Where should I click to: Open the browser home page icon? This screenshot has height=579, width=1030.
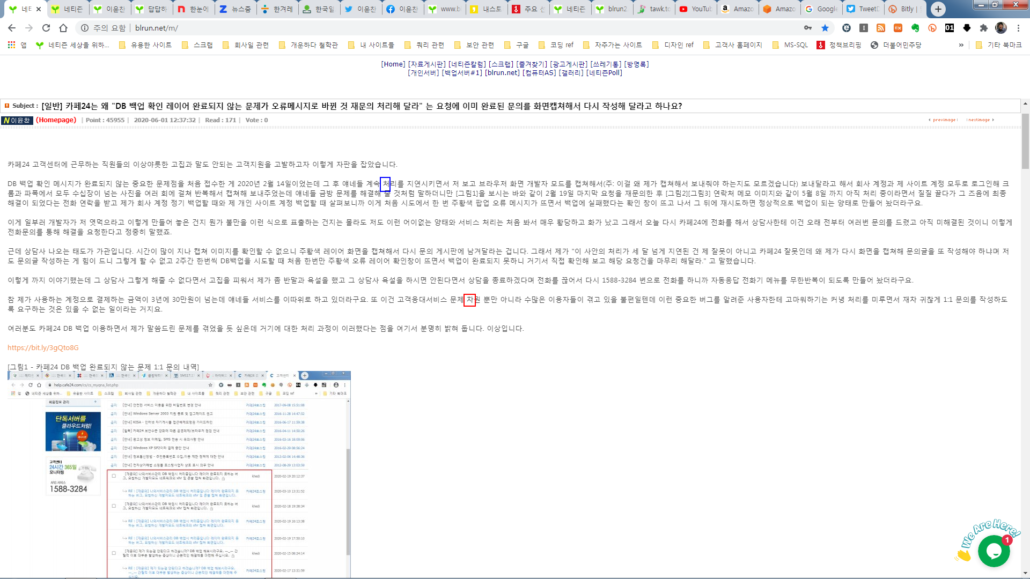point(63,28)
